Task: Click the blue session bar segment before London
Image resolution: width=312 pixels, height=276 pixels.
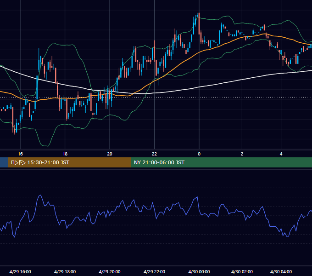Action: [4, 162]
